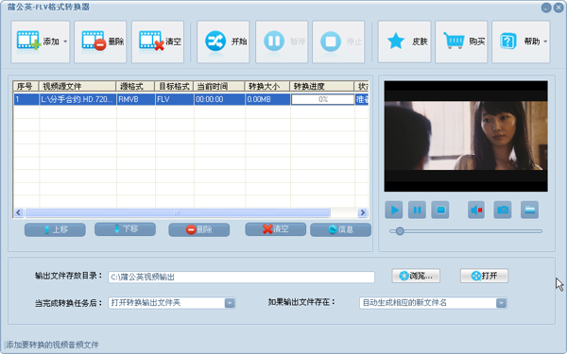Click the 当前时间 column header
This screenshot has width=567, height=354.
coord(219,86)
